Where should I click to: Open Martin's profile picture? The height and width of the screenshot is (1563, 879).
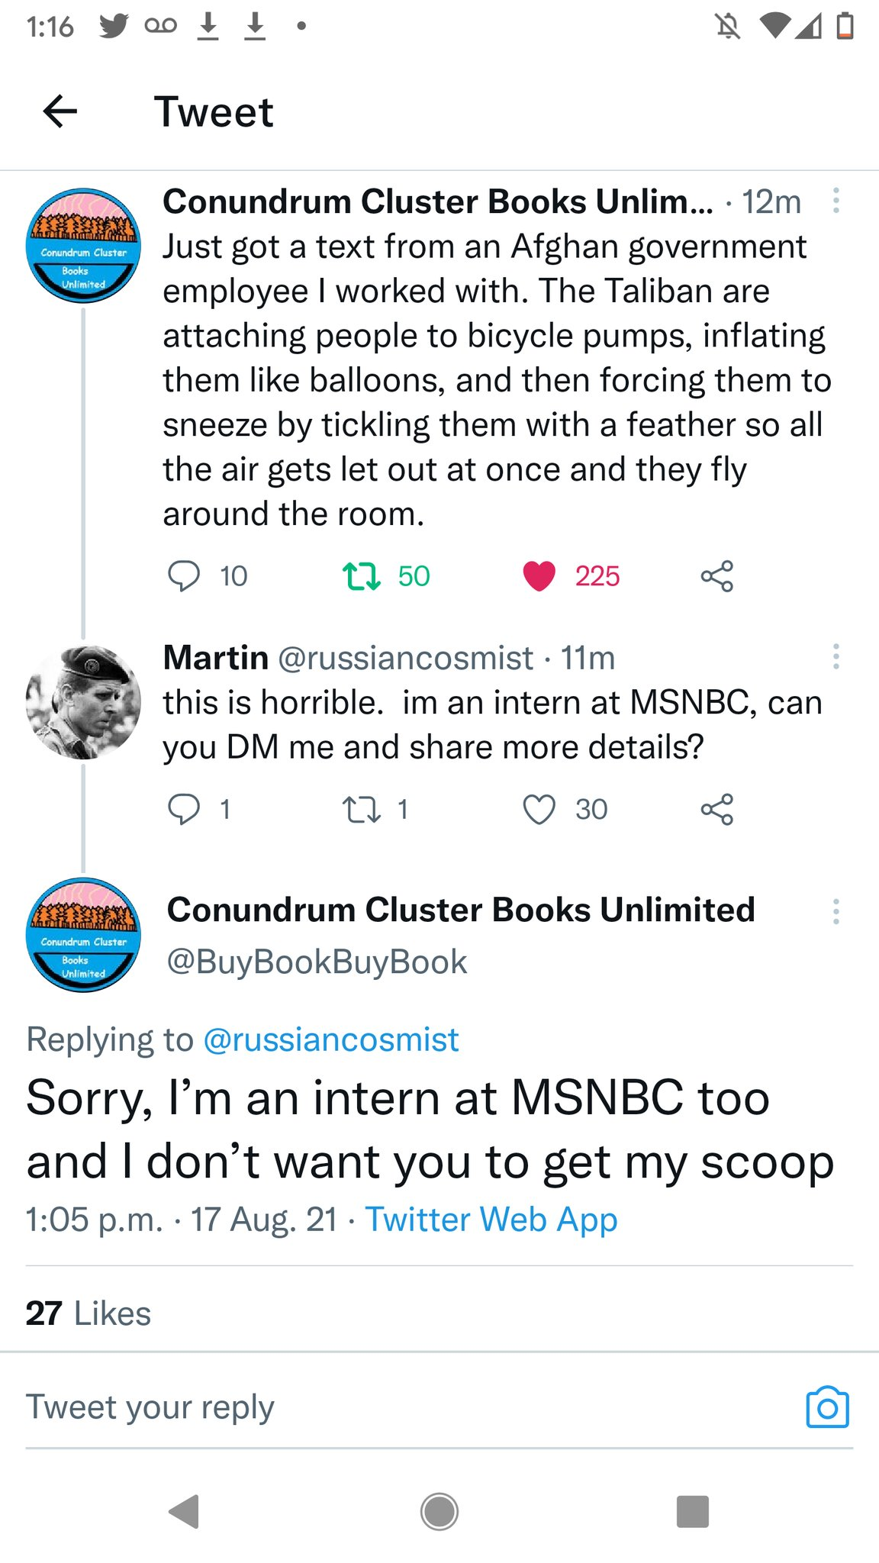click(83, 702)
